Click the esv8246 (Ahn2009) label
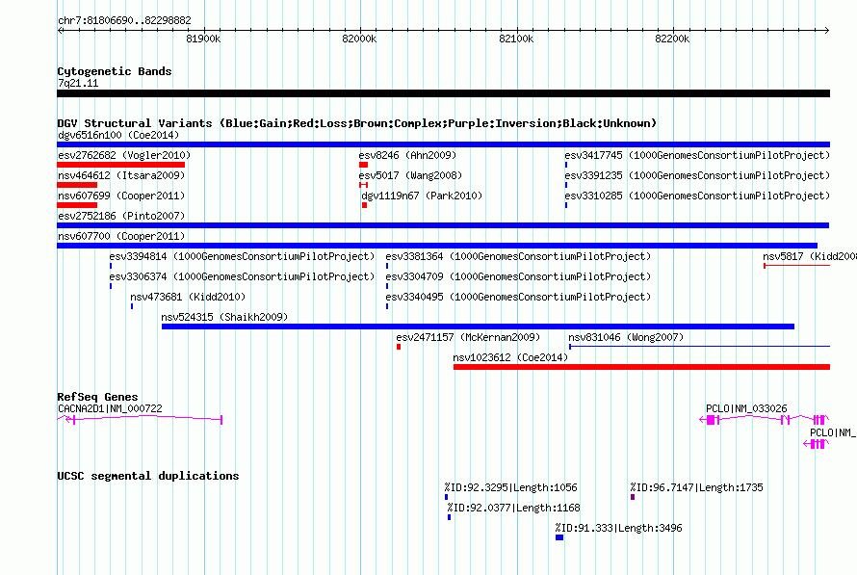 pos(407,155)
